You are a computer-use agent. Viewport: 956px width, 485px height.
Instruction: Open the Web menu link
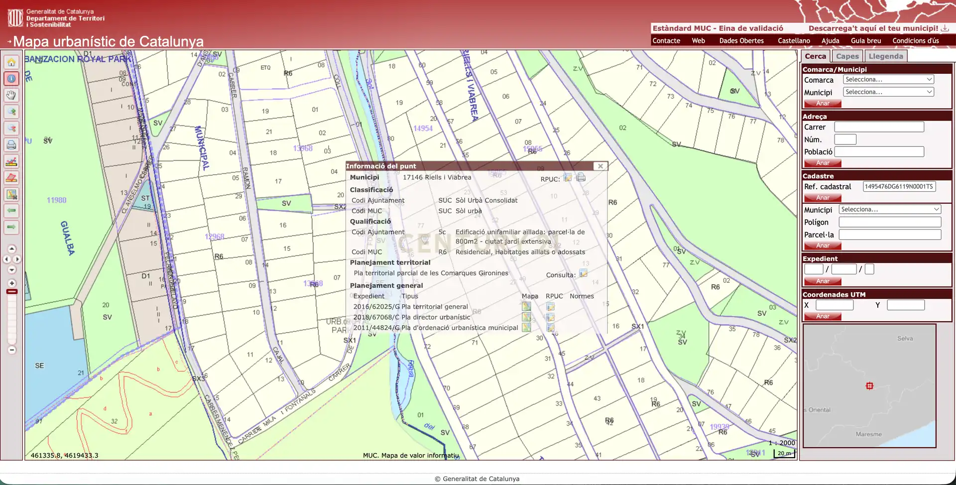point(698,41)
